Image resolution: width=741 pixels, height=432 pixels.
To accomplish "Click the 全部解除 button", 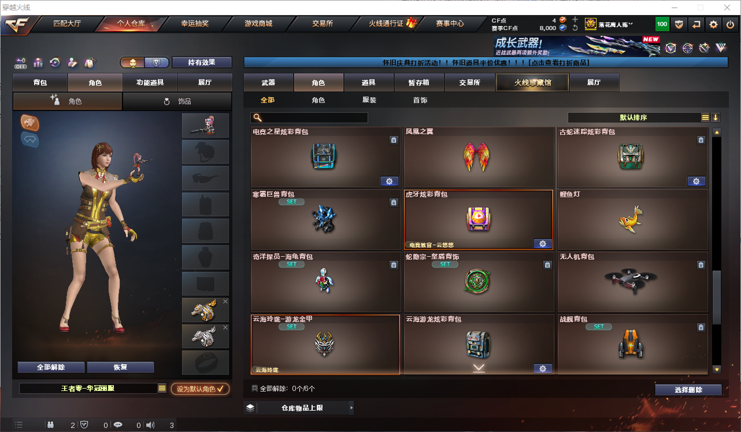I will pos(51,367).
